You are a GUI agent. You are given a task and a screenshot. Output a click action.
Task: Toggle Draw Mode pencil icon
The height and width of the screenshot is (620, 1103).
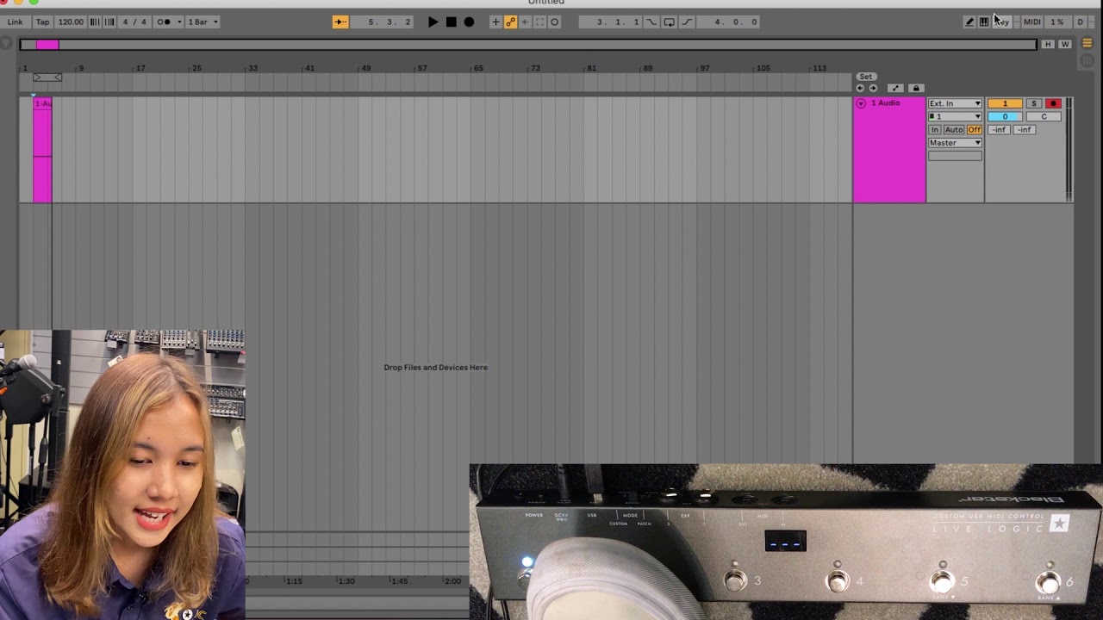969,22
